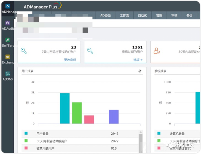Click the pink bar in user chart
The height and width of the screenshot is (154, 201).
[89, 119]
